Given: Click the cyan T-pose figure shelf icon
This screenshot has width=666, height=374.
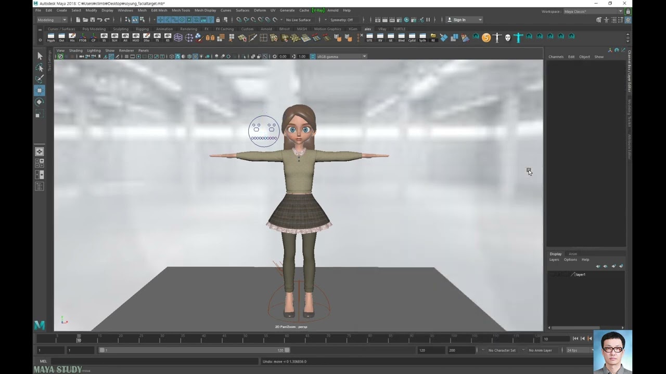Looking at the screenshot, I should coord(518,37).
